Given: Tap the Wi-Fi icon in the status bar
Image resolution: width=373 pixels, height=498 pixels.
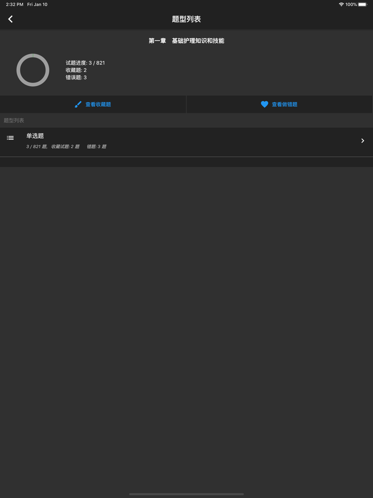Looking at the screenshot, I should [x=341, y=4].
